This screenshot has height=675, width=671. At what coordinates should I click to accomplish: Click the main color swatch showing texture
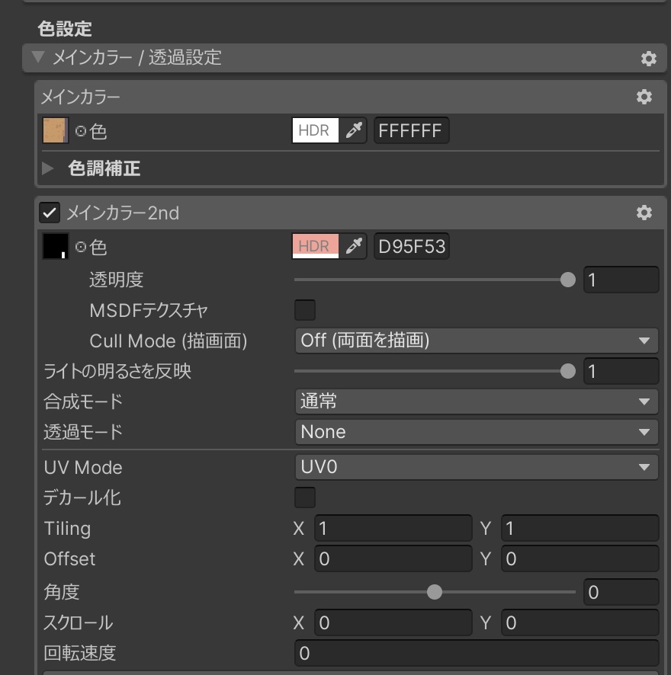click(x=52, y=130)
